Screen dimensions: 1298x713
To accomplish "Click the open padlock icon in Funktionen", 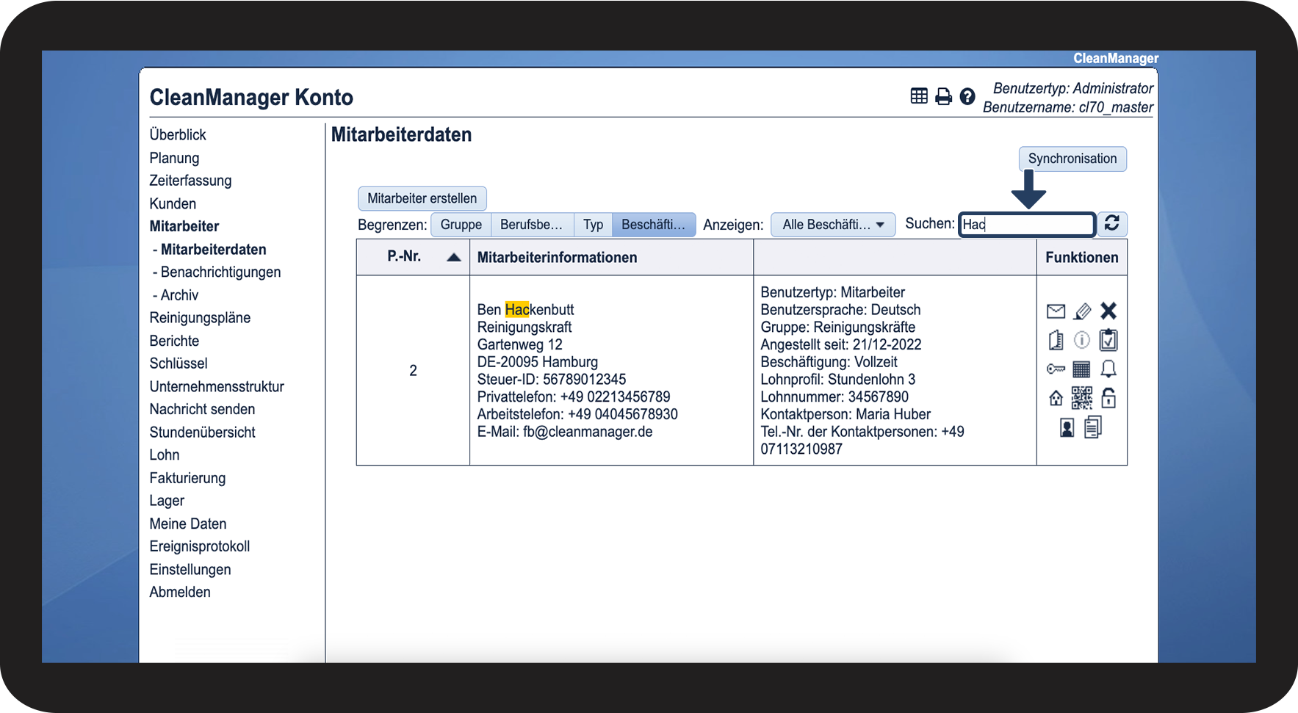I will pos(1108,398).
